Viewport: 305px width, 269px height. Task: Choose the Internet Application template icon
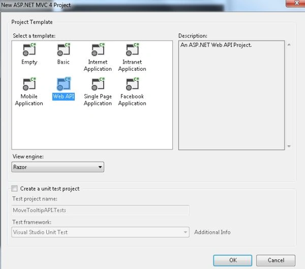98,50
